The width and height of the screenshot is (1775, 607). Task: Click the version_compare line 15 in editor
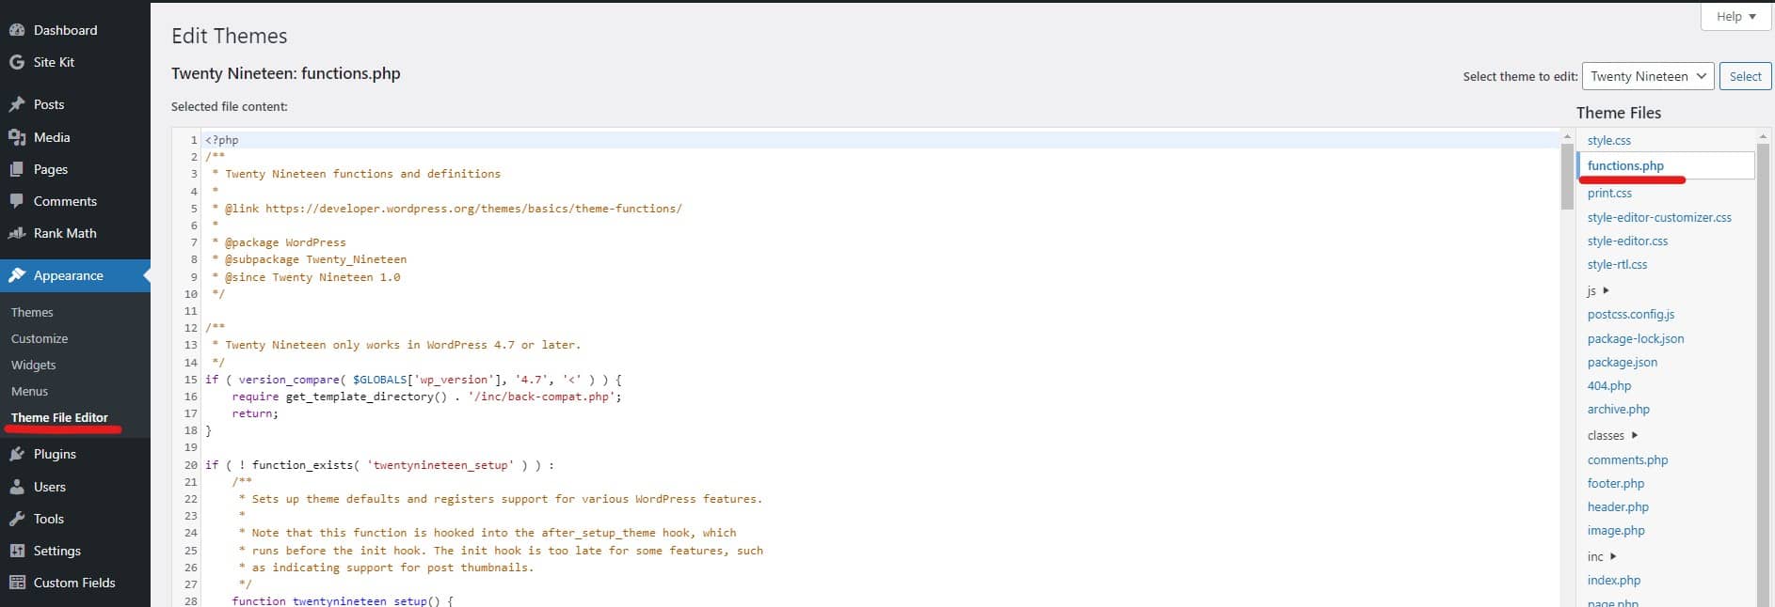pyautogui.click(x=413, y=380)
